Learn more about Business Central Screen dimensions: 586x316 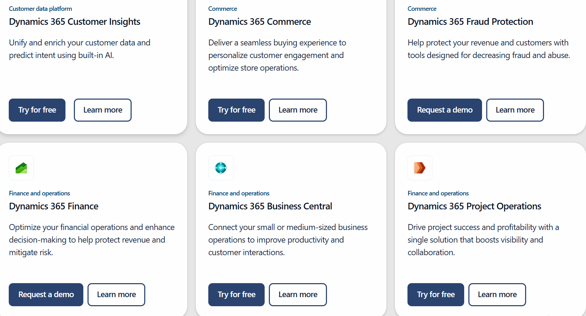(298, 295)
